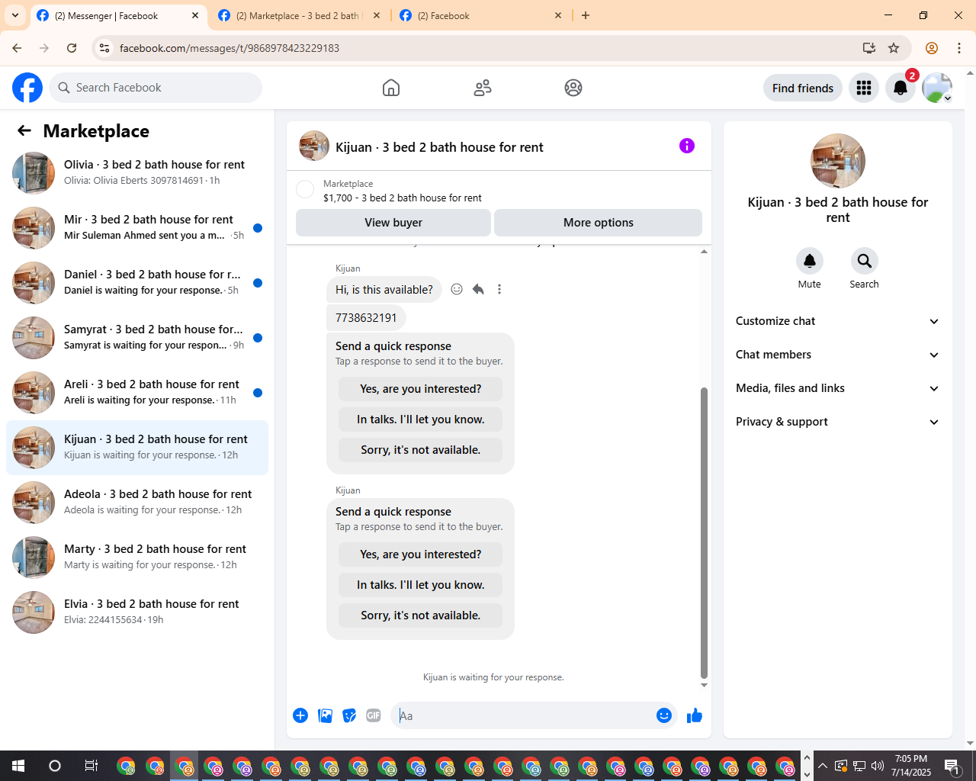Open Chrome three-dot menu
The width and height of the screenshot is (976, 781).
point(959,48)
